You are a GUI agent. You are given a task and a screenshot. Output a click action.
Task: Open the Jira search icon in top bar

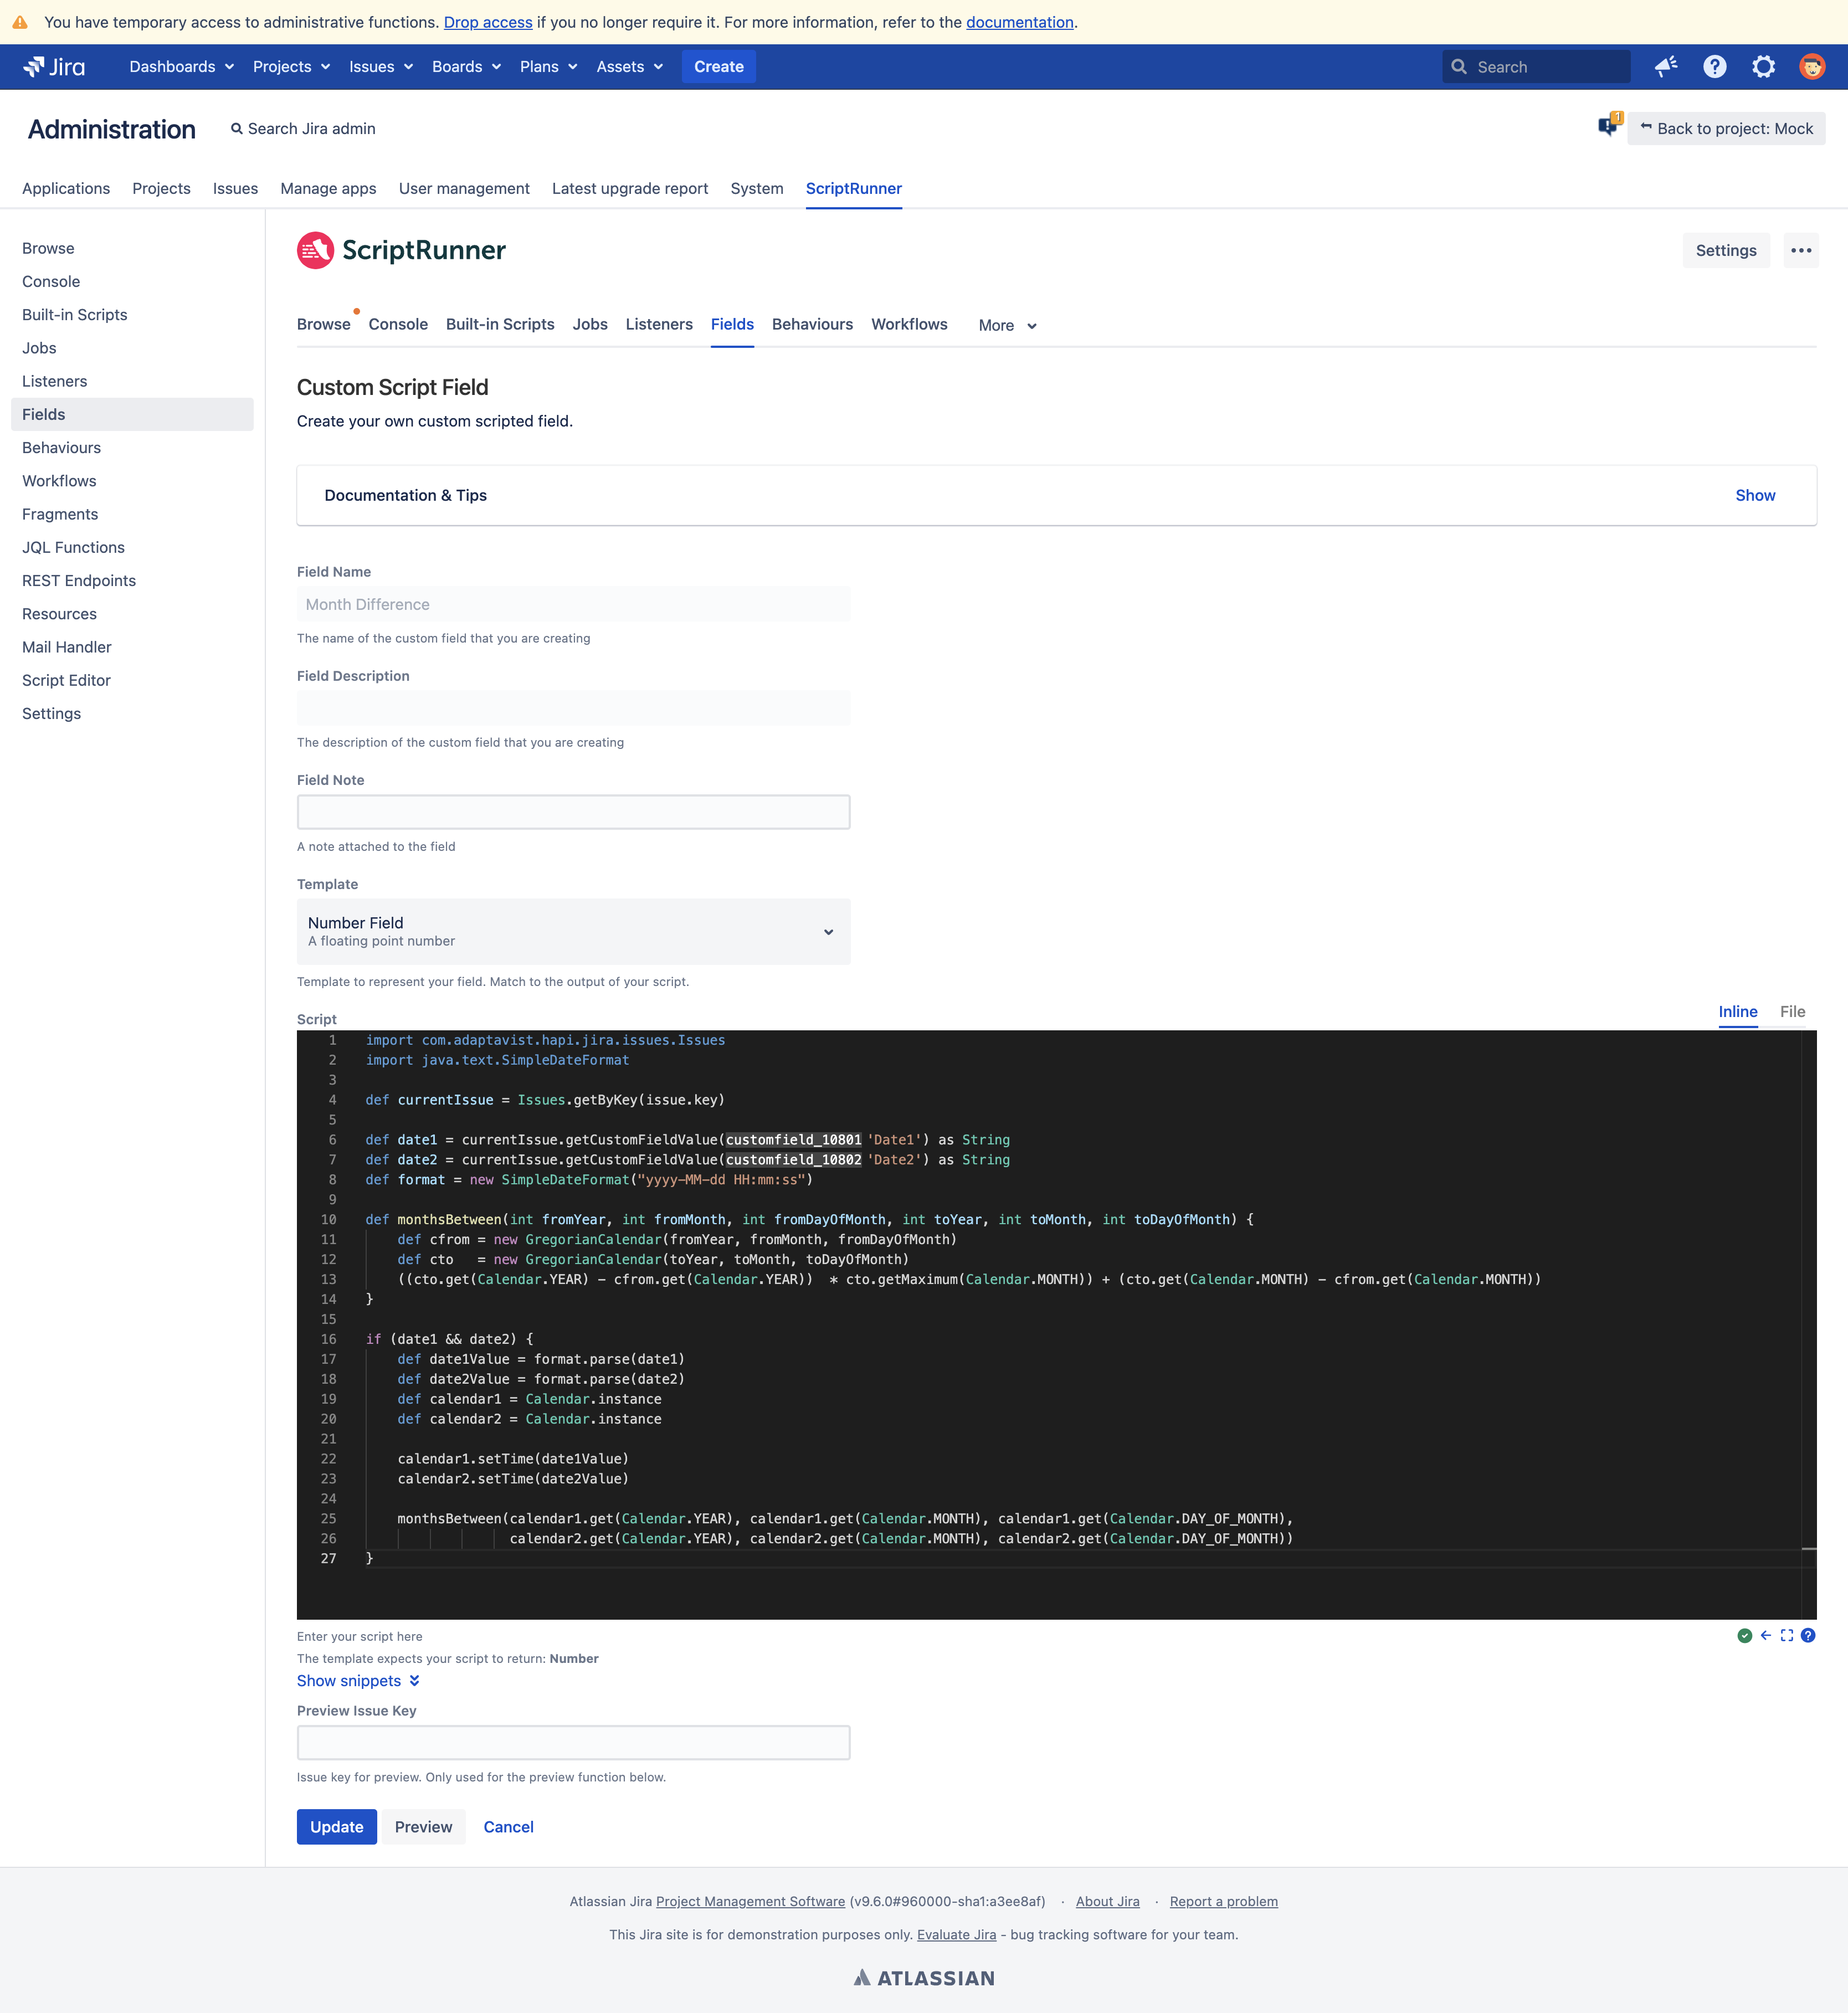1460,66
